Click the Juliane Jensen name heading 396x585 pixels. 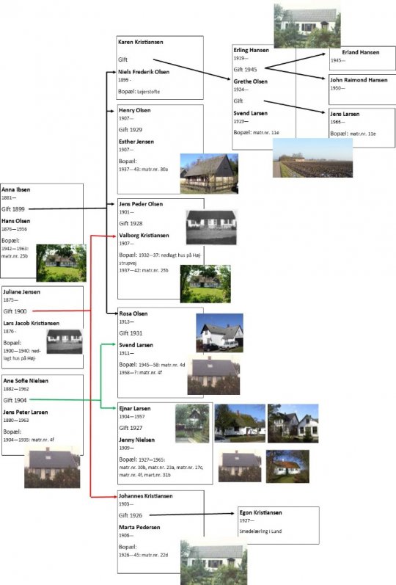[21, 291]
